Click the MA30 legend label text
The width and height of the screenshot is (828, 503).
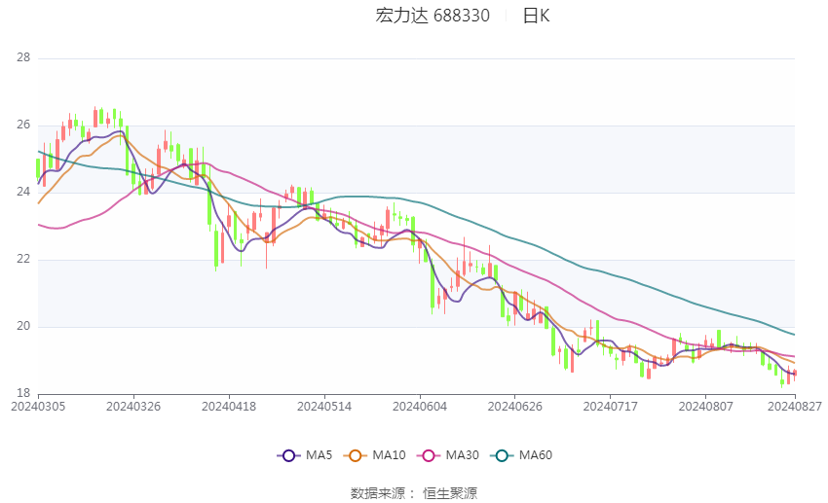pyautogui.click(x=462, y=455)
